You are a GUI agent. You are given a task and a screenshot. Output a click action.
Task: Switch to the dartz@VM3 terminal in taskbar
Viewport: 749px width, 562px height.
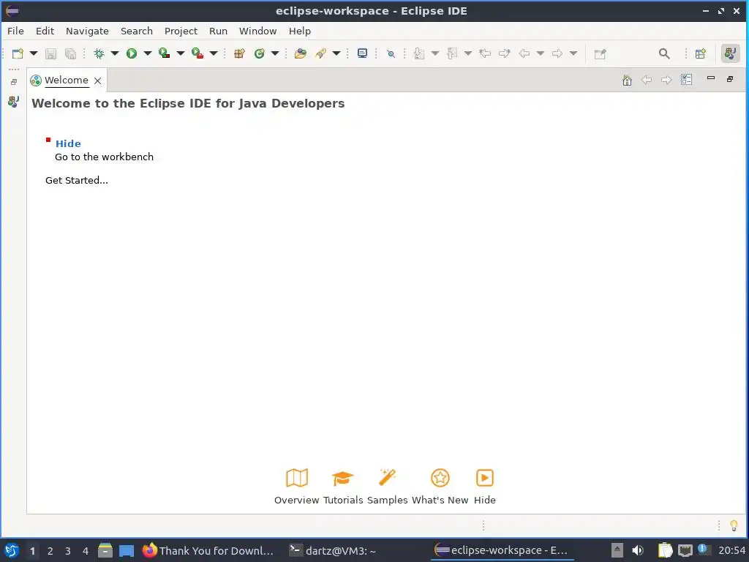[333, 550]
